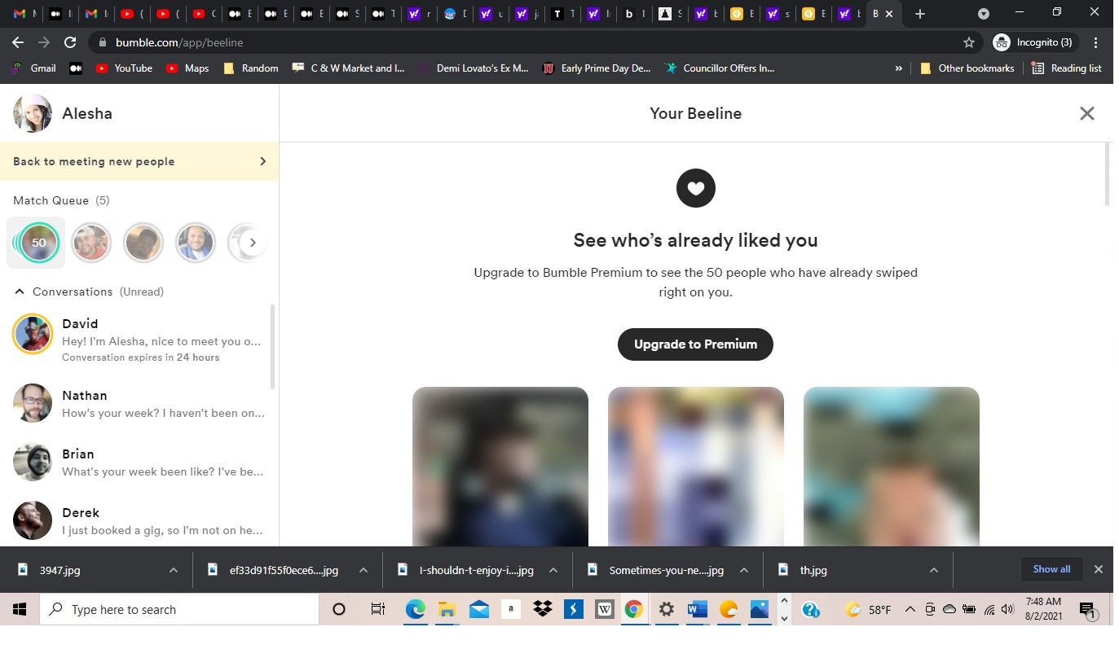Show more of the Match Queue
1119x649 pixels.
(x=253, y=242)
